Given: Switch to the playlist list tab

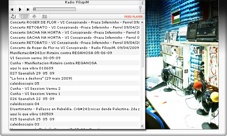Looking at the screenshot, I should [x=24, y=17].
